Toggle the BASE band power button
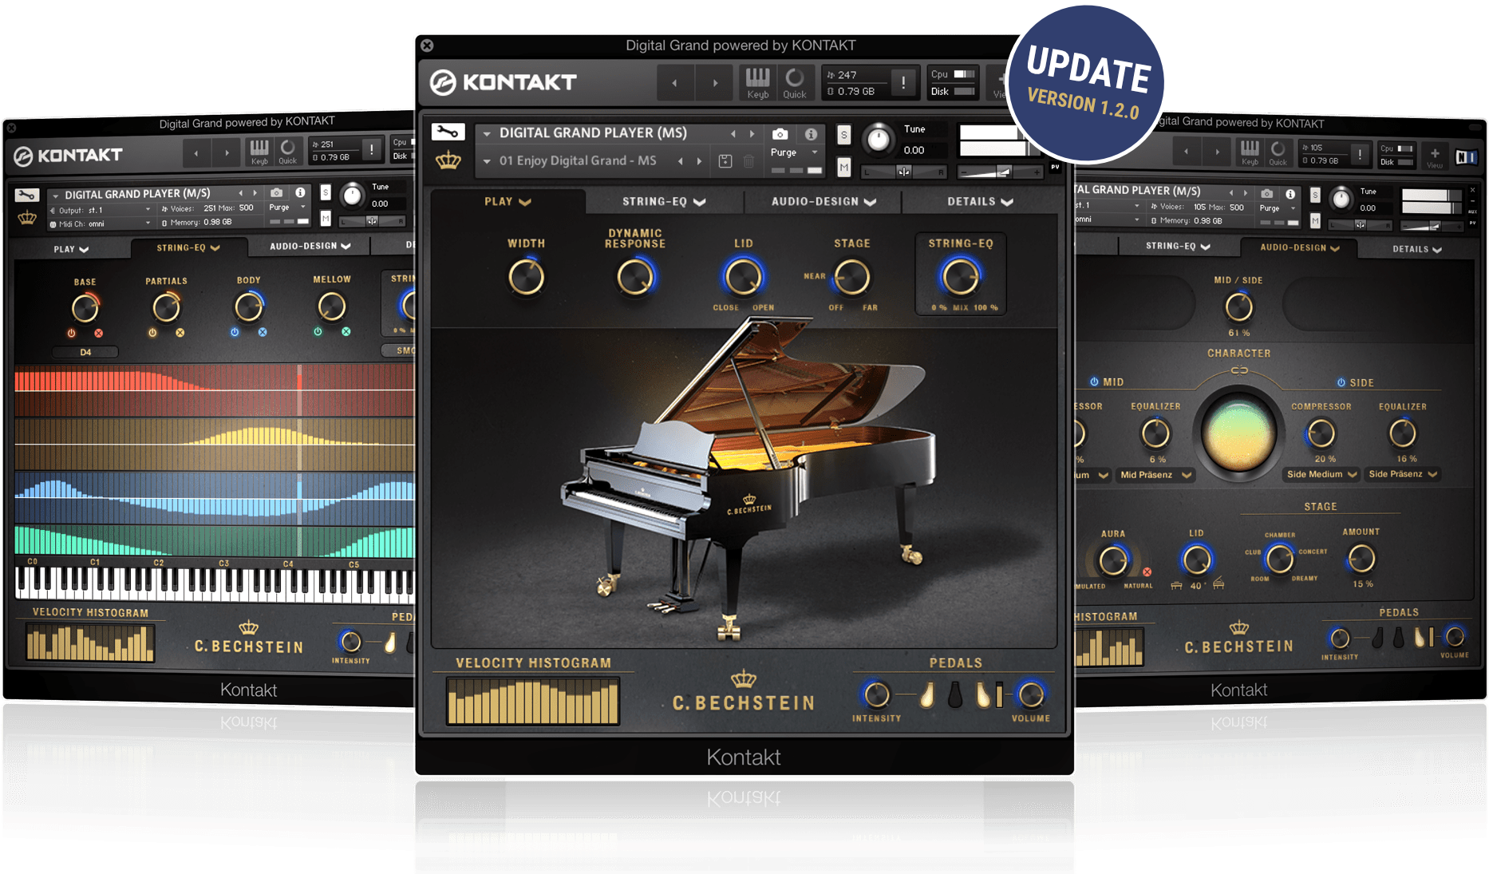The height and width of the screenshot is (874, 1489). [72, 333]
